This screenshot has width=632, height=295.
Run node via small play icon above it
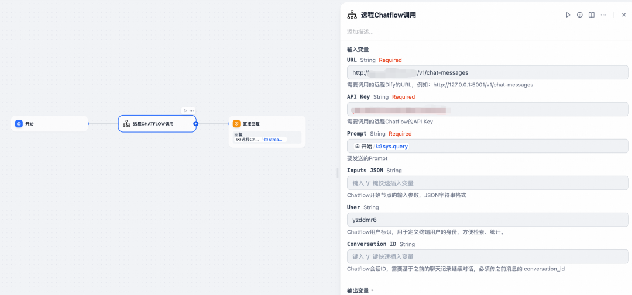185,110
